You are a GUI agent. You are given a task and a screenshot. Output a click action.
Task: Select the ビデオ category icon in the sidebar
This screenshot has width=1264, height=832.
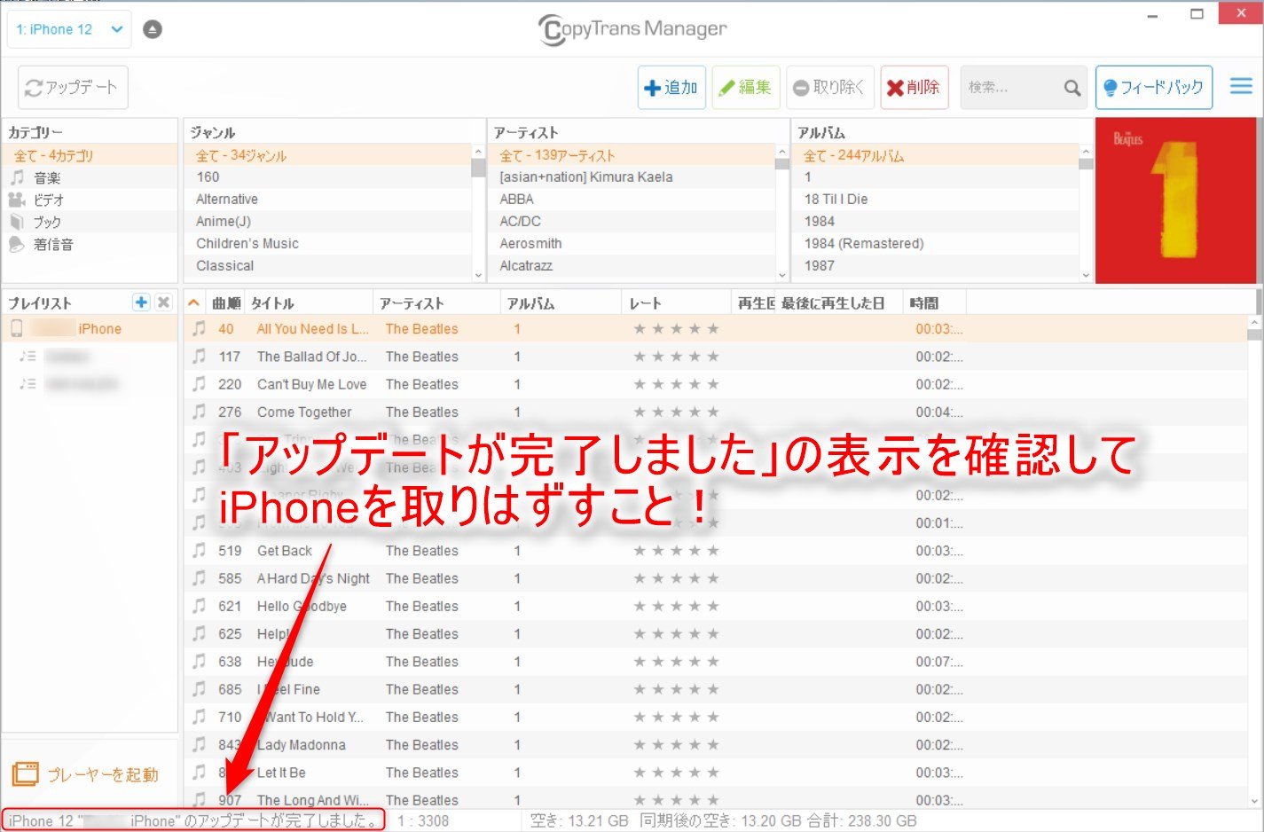click(x=18, y=199)
